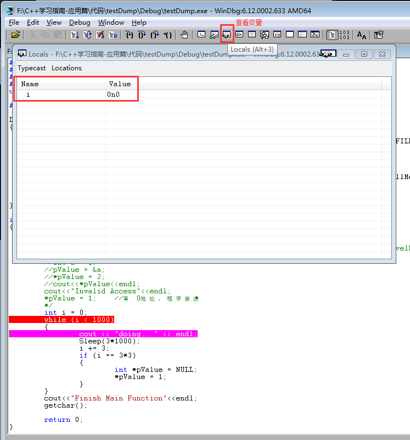
Task: Open the Command window icon
Action: click(201, 35)
